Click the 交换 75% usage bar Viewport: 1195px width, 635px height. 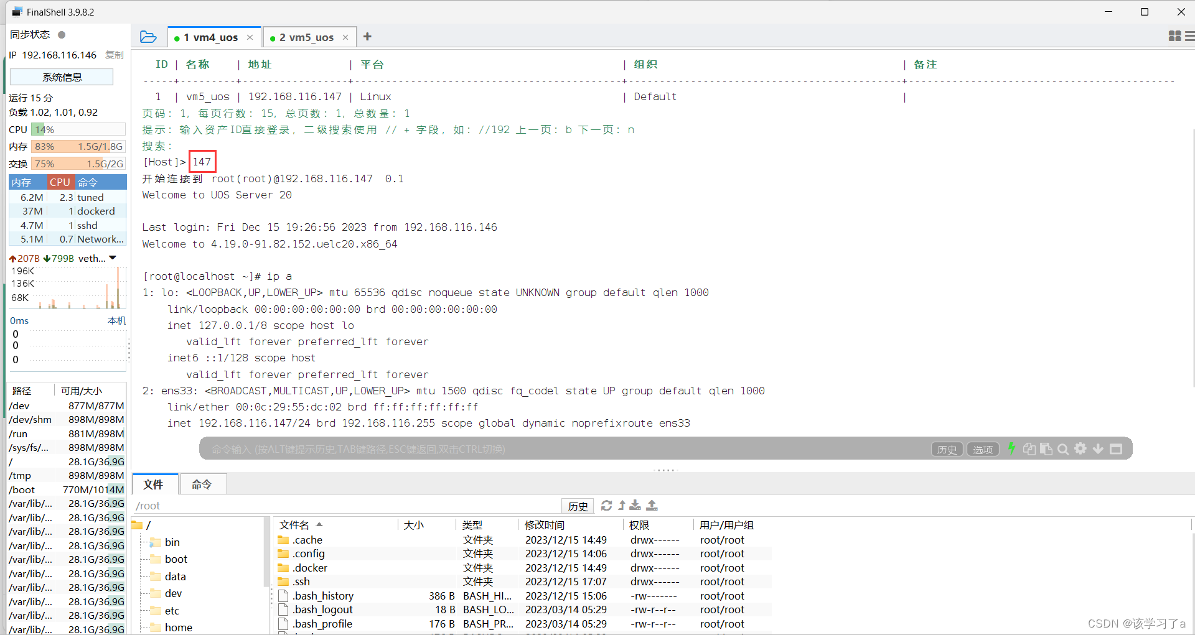click(78, 164)
